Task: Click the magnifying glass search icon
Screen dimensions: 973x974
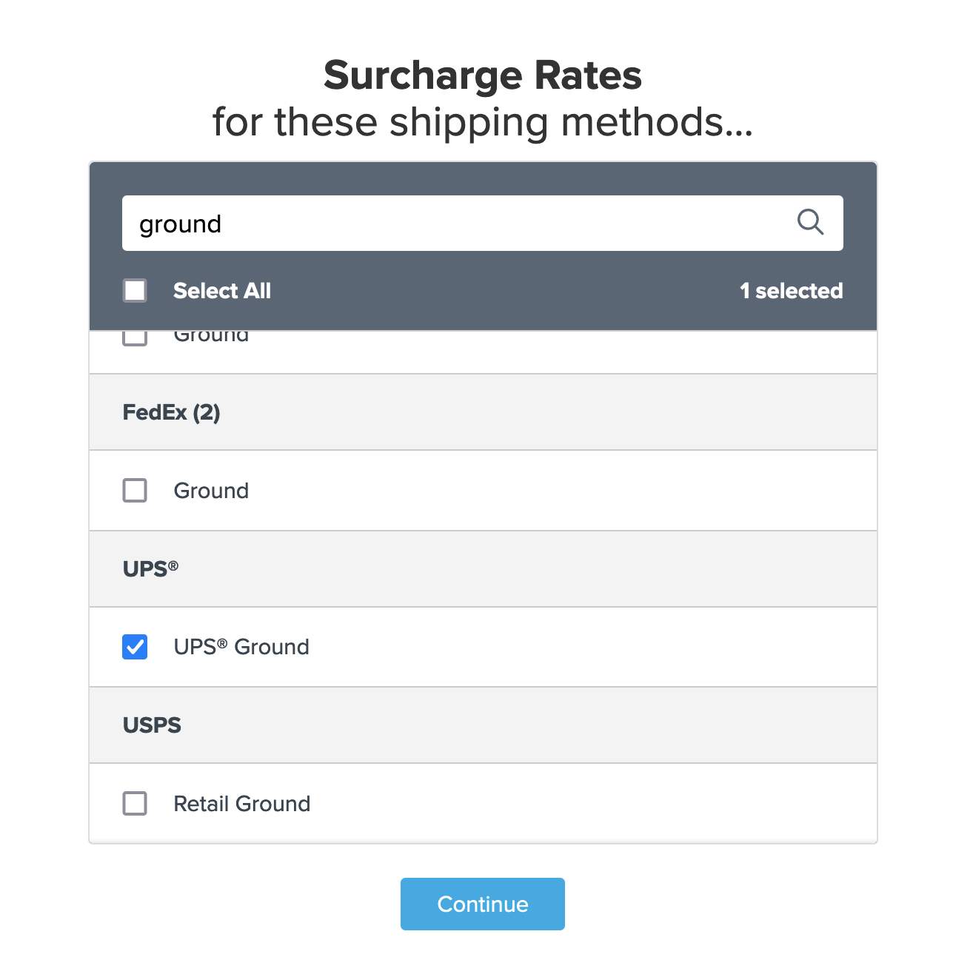Action: tap(810, 222)
